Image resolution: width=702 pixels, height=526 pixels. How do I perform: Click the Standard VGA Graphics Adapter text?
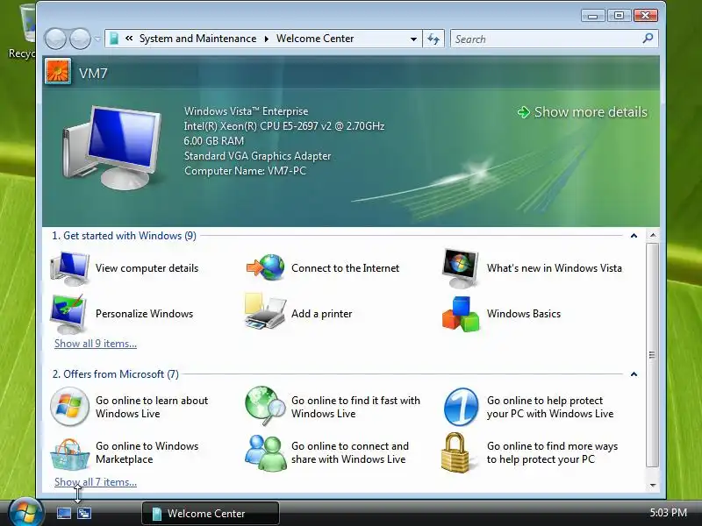click(x=257, y=156)
